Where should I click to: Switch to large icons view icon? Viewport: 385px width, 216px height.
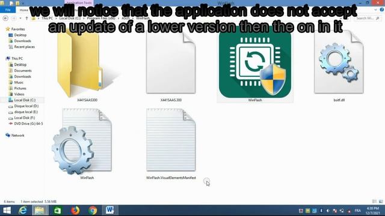(x=381, y=202)
